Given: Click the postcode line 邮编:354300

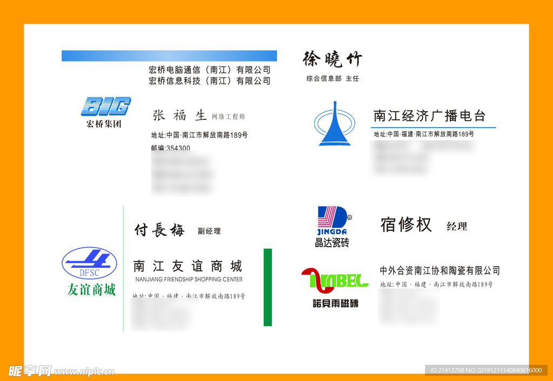Looking at the screenshot, I should click(171, 148).
